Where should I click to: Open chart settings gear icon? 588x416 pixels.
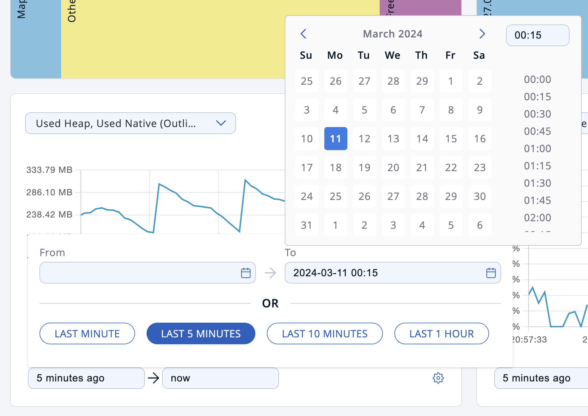coord(438,378)
